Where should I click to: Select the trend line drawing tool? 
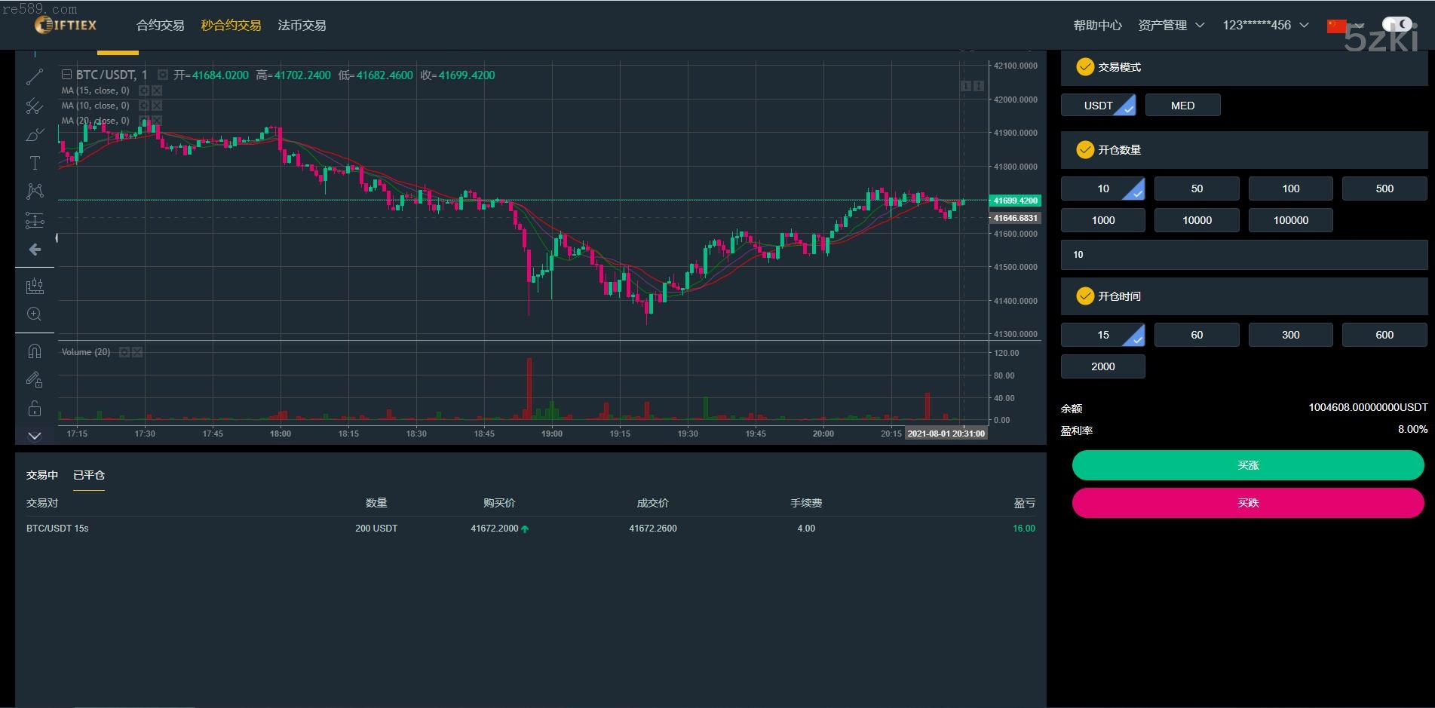(x=35, y=77)
